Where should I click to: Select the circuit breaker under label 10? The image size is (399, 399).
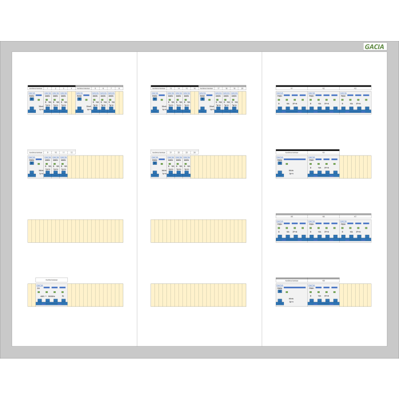tap(56, 167)
